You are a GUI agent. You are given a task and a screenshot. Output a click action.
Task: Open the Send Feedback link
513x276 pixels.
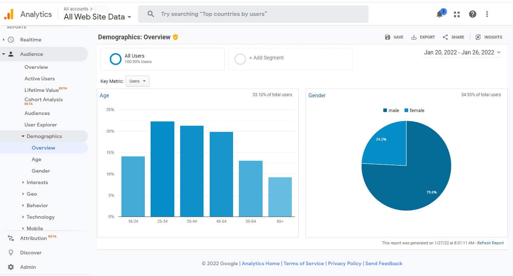point(384,263)
